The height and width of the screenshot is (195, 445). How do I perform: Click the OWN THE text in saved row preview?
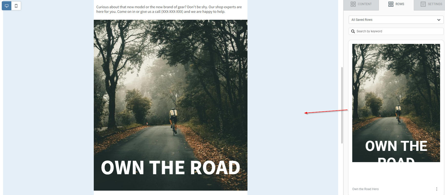coord(396,146)
